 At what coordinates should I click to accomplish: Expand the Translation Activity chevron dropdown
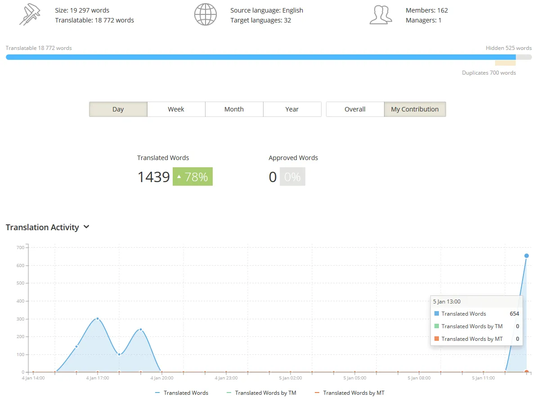[86, 227]
